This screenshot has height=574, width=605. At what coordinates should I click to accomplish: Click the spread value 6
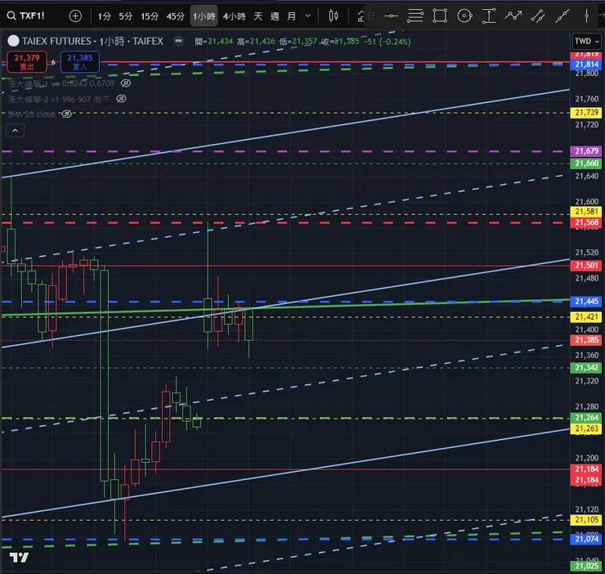pos(53,62)
